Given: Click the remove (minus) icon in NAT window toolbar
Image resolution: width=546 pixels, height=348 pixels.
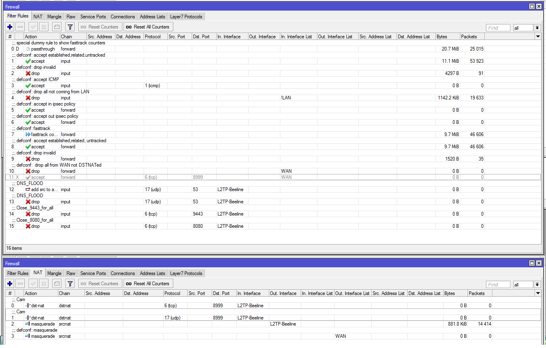Looking at the screenshot, I should [20, 284].
